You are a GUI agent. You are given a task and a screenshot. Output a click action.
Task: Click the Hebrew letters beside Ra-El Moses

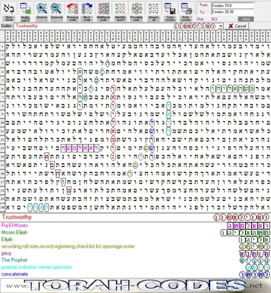click(x=248, y=225)
